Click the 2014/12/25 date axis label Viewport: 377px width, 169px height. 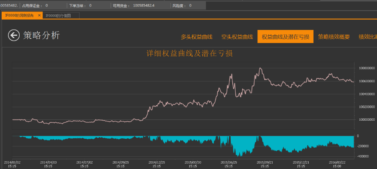click(x=157, y=164)
